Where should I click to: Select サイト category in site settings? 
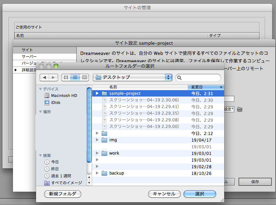[x=45, y=50]
